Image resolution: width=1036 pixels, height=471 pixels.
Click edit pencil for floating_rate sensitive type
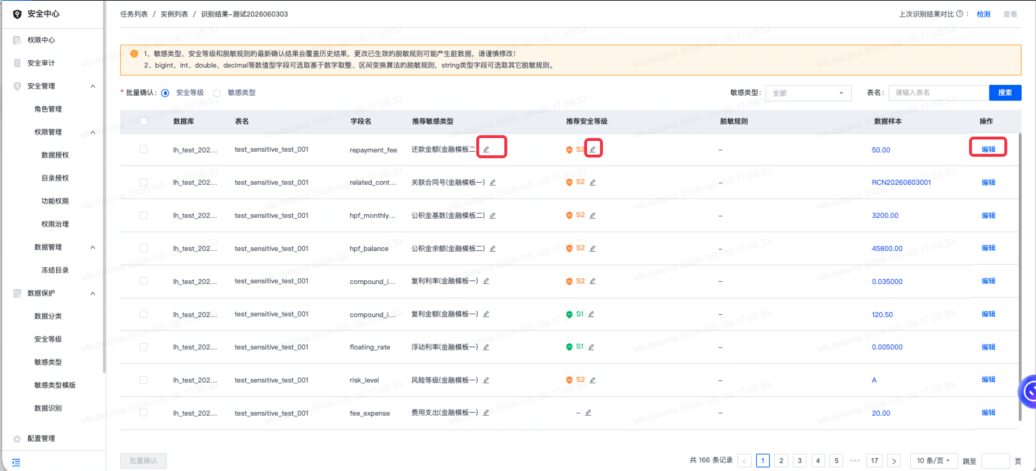[486, 347]
